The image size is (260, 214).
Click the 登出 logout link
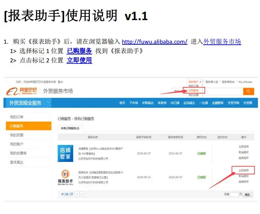(60, 82)
